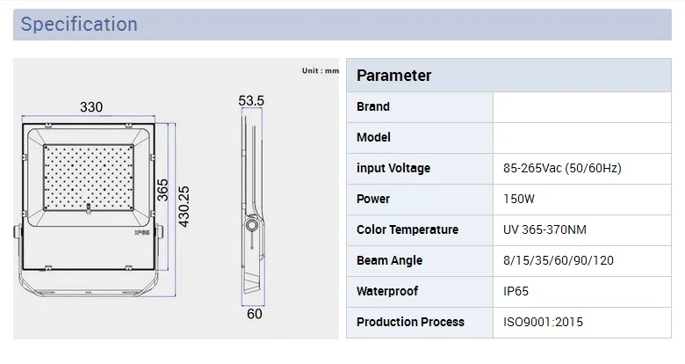
Task: Click the 330 width dimension label
Action: 91,107
